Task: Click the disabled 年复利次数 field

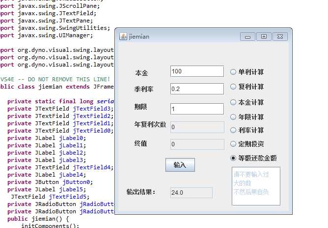Action: click(x=197, y=127)
